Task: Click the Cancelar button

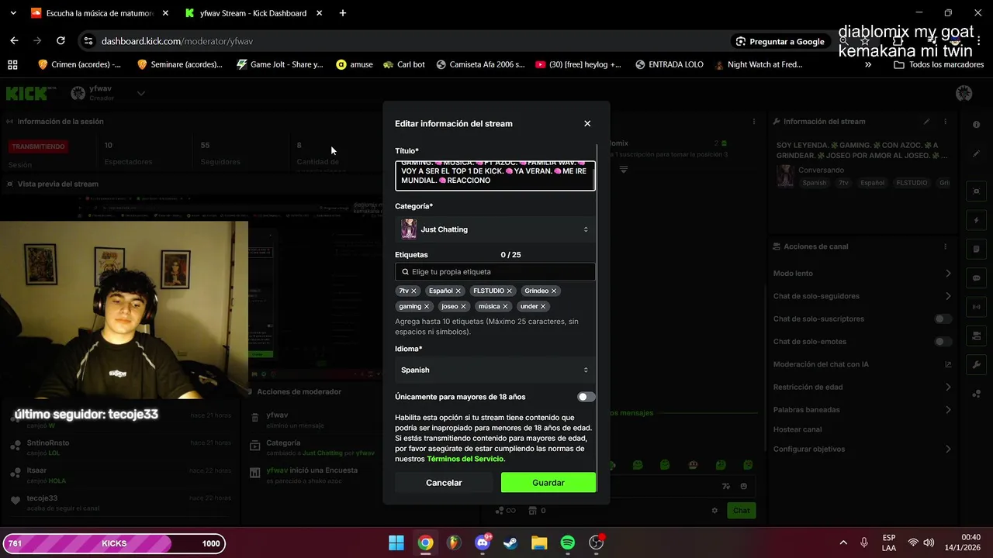Action: point(444,483)
